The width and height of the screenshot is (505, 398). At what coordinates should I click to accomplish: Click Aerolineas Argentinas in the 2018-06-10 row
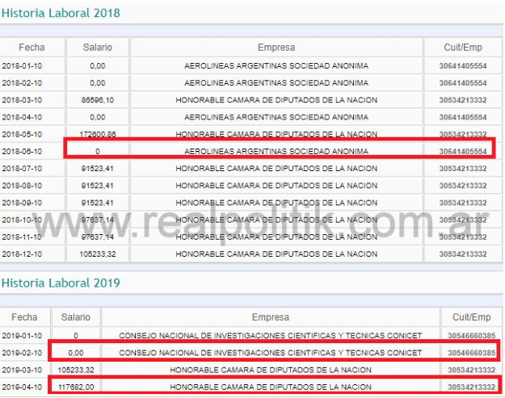[276, 151]
